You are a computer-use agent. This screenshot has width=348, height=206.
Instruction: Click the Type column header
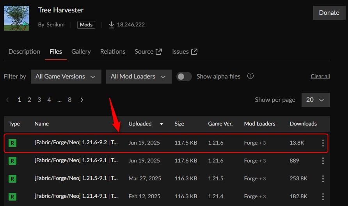pos(14,124)
